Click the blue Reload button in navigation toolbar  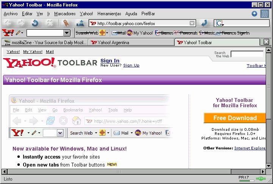35,23
